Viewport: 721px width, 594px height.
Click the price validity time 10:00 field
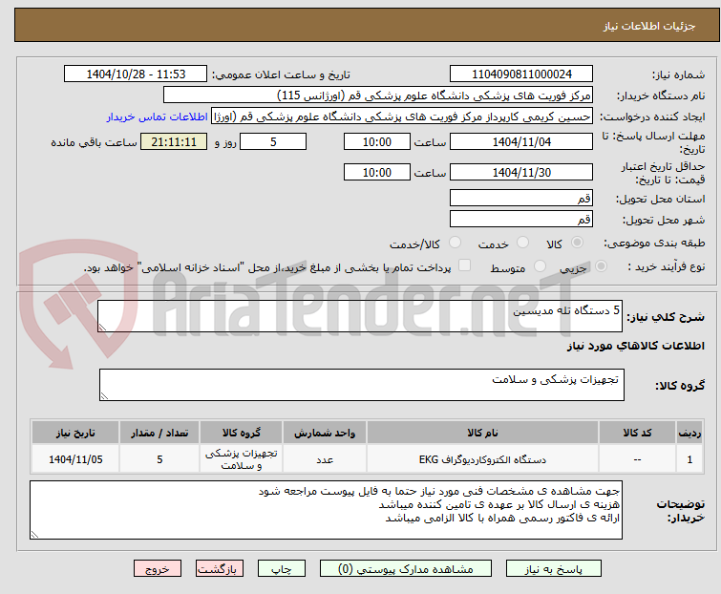tap(376, 173)
